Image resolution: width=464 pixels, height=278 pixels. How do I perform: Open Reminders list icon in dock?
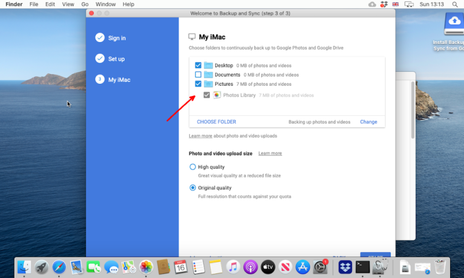click(x=198, y=267)
